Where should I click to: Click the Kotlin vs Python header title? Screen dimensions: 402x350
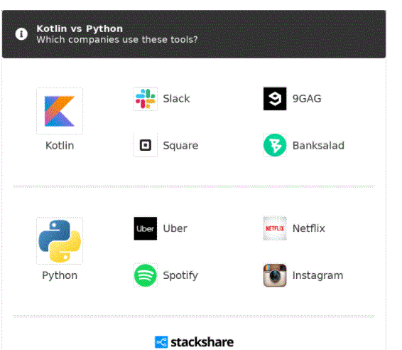tap(80, 28)
